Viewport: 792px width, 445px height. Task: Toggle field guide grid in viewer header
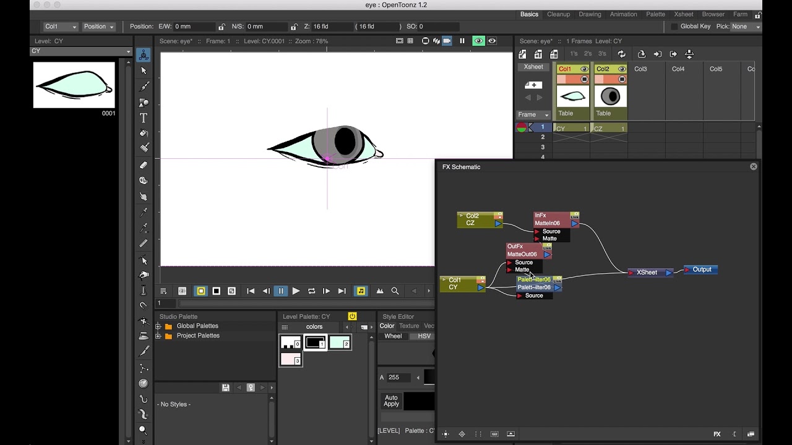click(x=410, y=41)
